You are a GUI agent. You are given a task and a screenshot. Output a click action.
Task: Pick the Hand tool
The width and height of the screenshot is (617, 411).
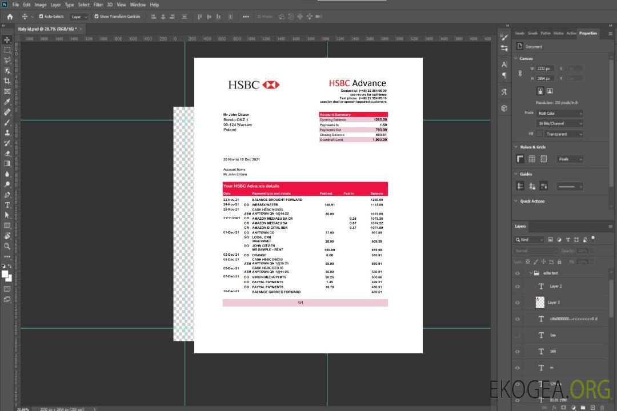(x=7, y=236)
